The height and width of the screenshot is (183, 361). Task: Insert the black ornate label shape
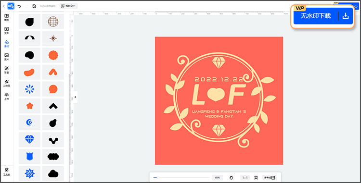53,157
